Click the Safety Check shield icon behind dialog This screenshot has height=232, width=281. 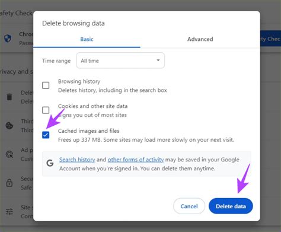pos(8,38)
